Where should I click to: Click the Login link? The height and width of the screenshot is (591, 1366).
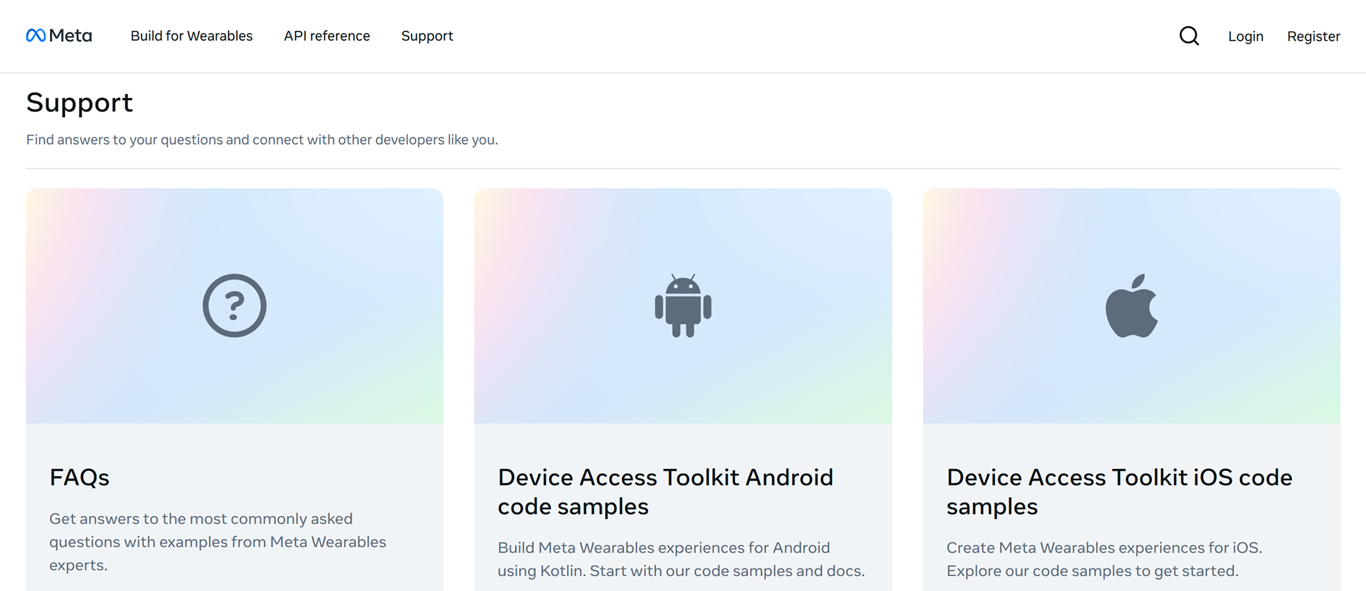(1245, 37)
